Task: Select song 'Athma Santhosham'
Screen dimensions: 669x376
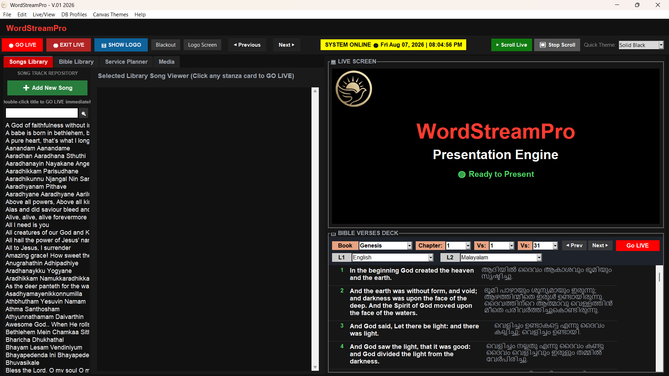Action: click(32, 309)
